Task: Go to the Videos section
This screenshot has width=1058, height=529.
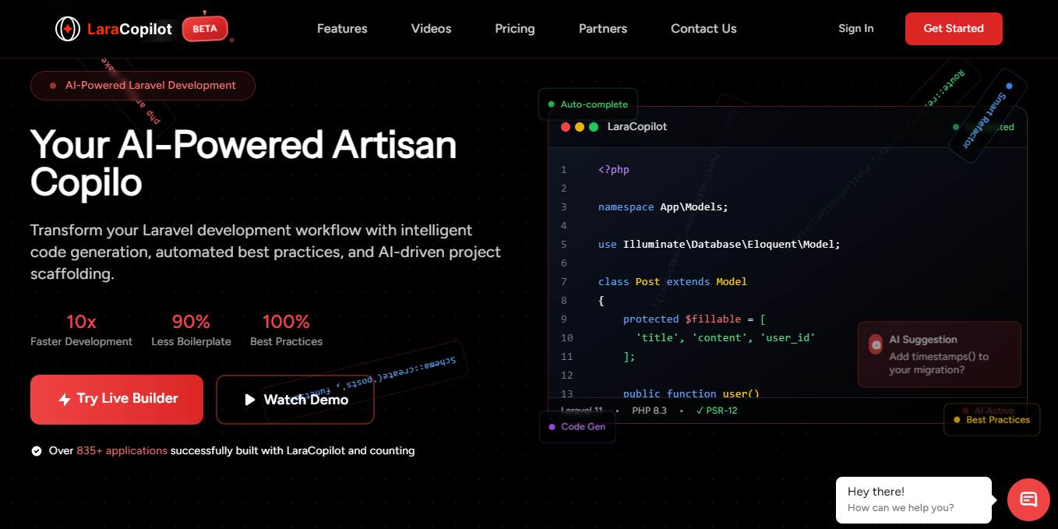Action: click(x=431, y=29)
